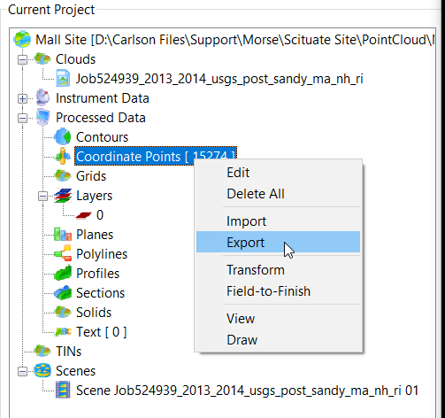Collapse the Clouds tree node

click(x=22, y=59)
